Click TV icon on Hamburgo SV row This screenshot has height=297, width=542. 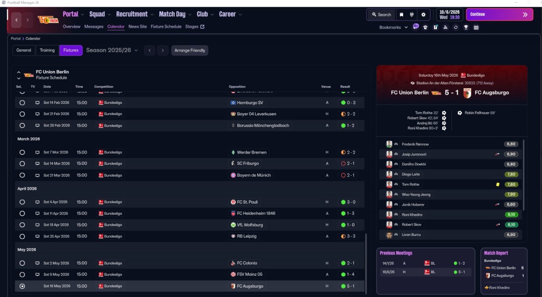click(37, 103)
